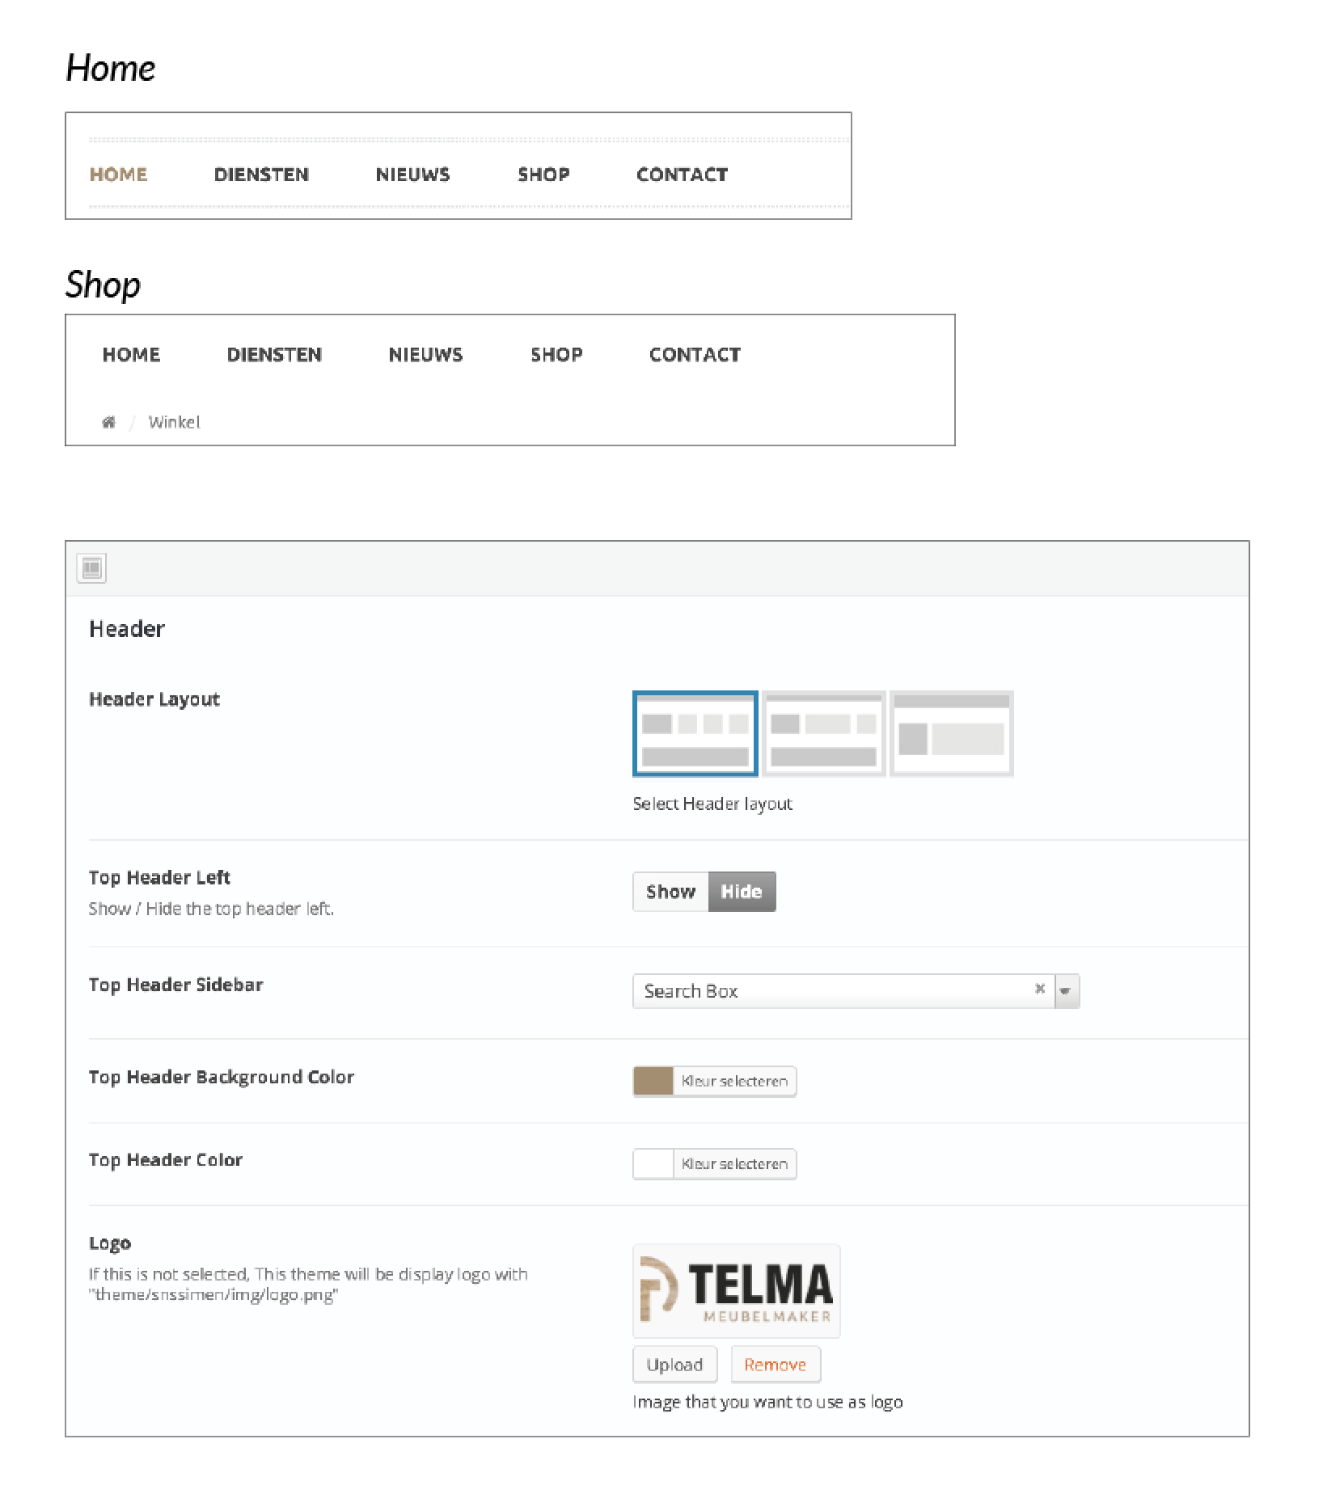1323x1494 pixels.
Task: Click the Upload logo button
Action: pos(674,1365)
